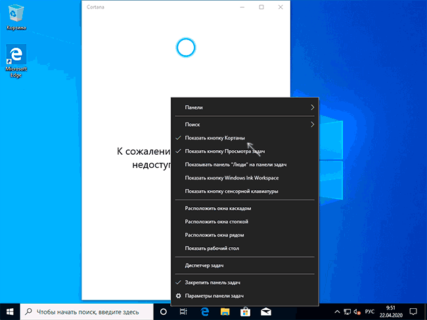
Task: Click the gear icon beside Параметры панели задач
Action: [x=179, y=296]
